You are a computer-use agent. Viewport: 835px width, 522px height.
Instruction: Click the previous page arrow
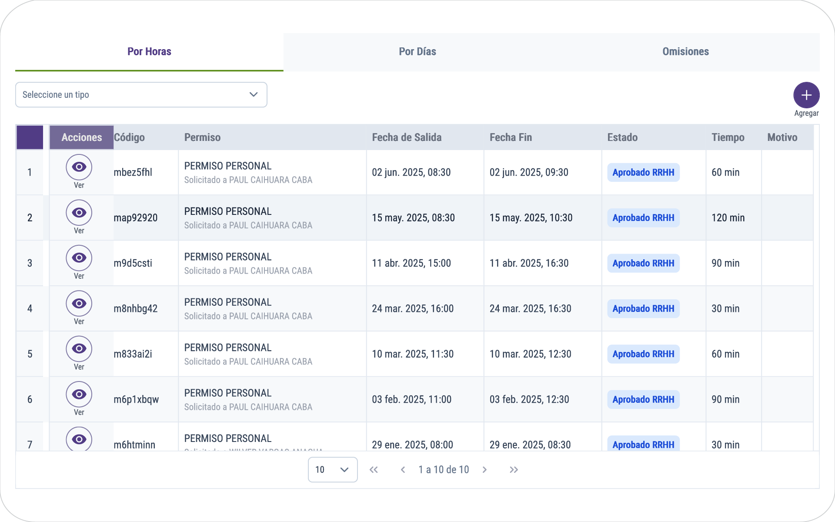[x=403, y=470]
